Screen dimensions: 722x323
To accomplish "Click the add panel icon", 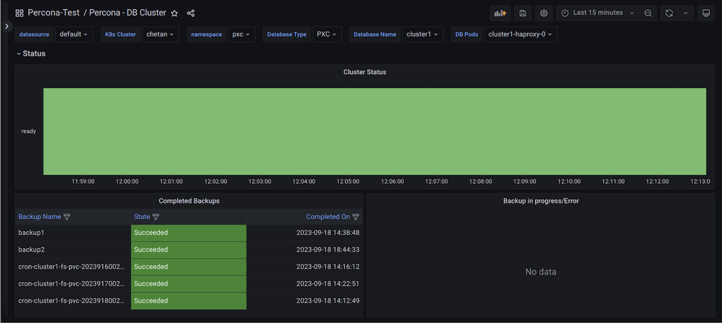I will click(500, 13).
